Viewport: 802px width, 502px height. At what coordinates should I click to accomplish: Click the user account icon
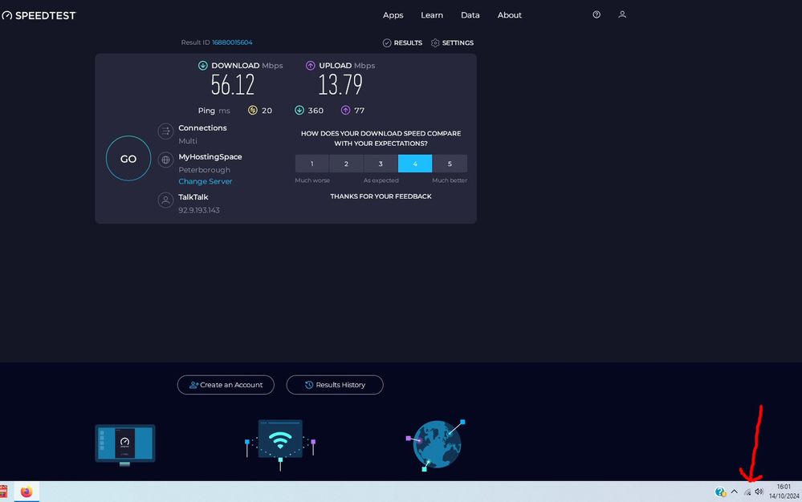coord(622,14)
